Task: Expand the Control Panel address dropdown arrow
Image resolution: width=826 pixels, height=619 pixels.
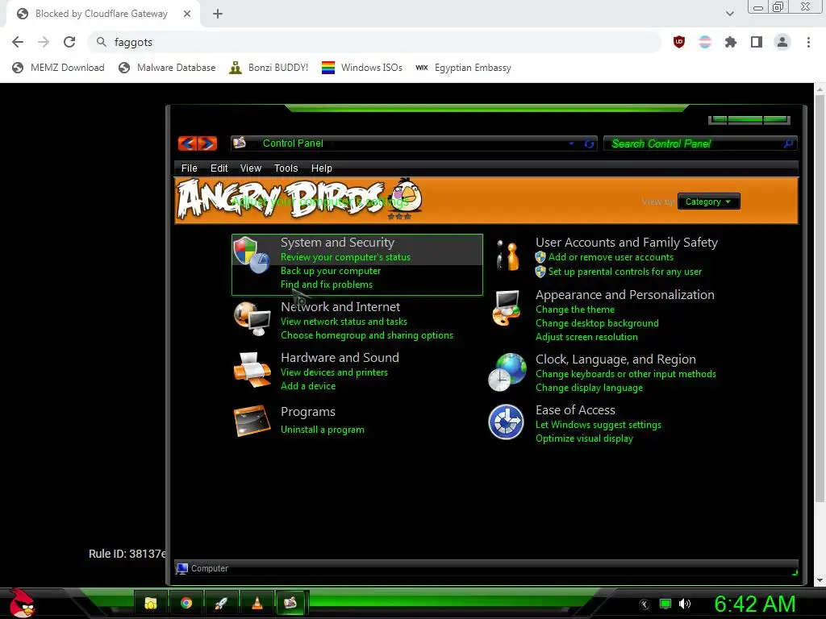Action: [572, 143]
